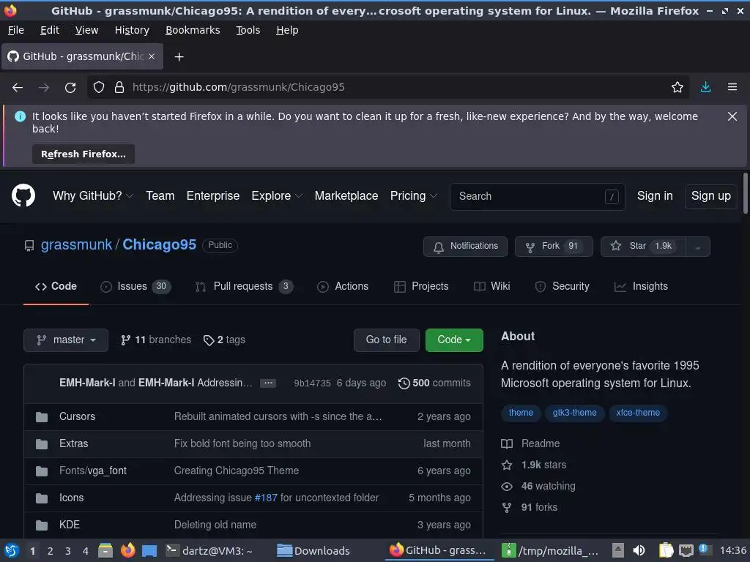Star the repository
Viewport: 750px width, 562px height.
(643, 247)
